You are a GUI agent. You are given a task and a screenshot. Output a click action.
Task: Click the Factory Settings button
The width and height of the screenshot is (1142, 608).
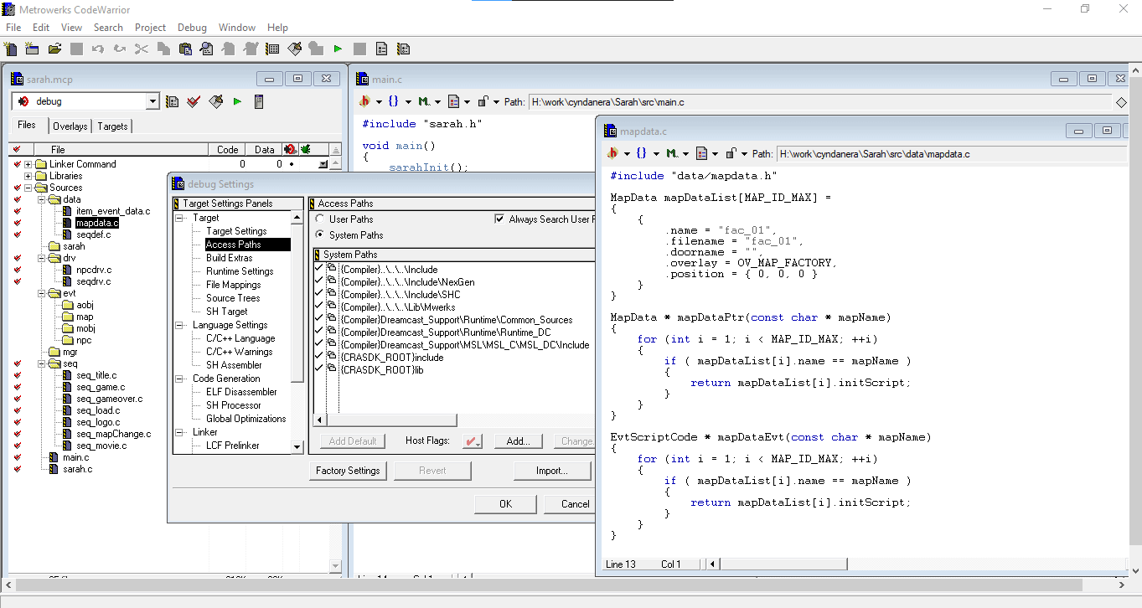[348, 471]
